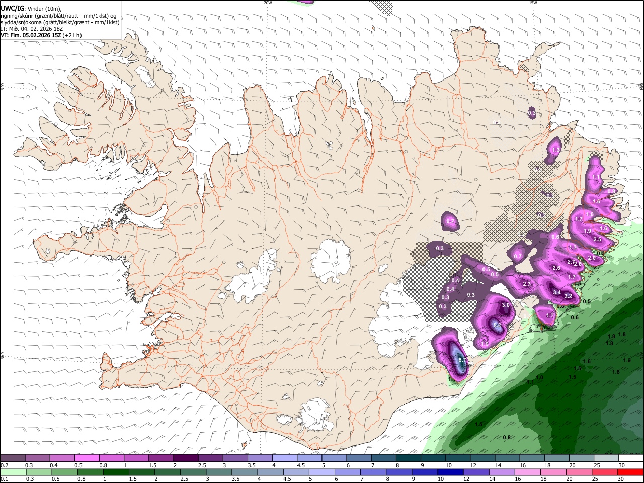
Task: Click the white snow swatch after 30
Action: point(630,458)
